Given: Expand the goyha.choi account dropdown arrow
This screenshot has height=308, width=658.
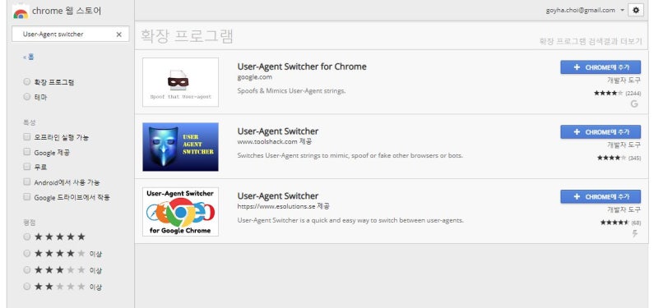Looking at the screenshot, I should pyautogui.click(x=622, y=11).
